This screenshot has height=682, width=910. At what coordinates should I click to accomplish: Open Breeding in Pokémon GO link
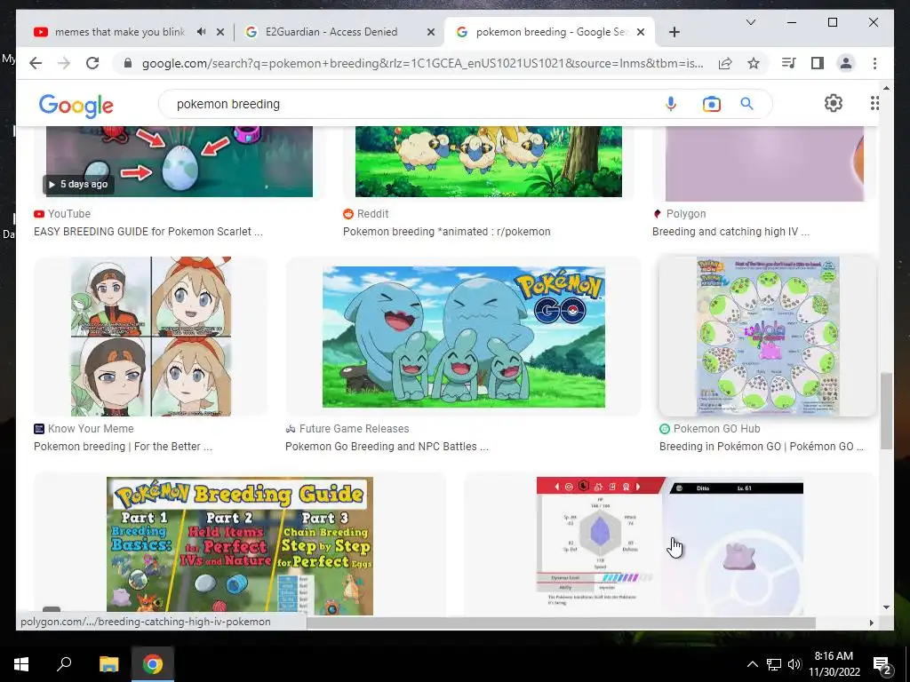tap(762, 447)
